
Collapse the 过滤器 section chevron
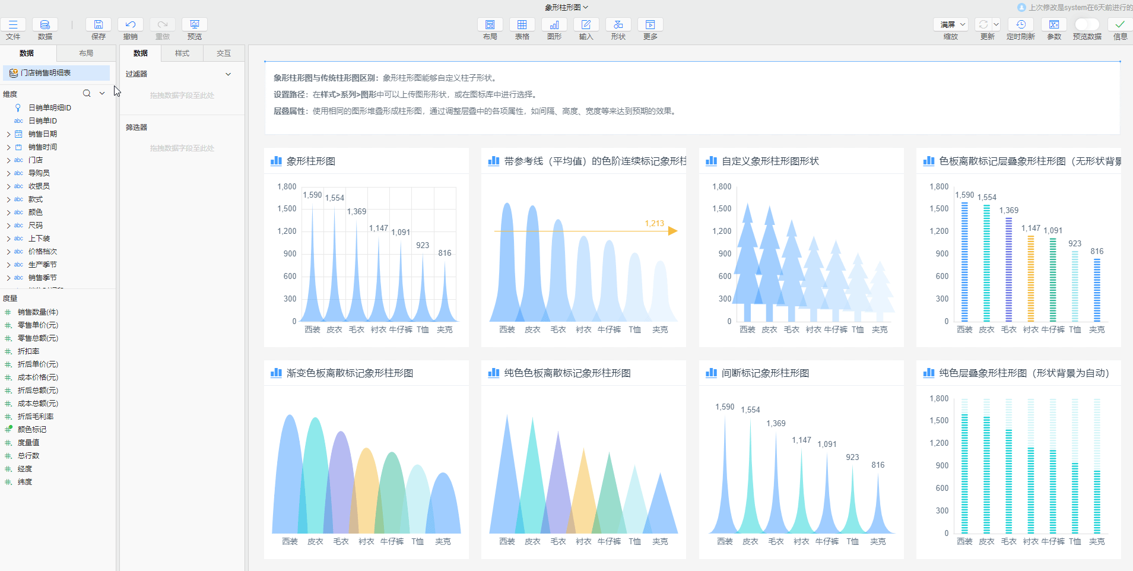click(x=228, y=74)
